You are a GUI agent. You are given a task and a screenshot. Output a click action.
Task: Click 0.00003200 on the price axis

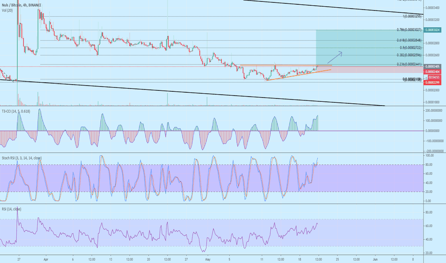coord(432,20)
